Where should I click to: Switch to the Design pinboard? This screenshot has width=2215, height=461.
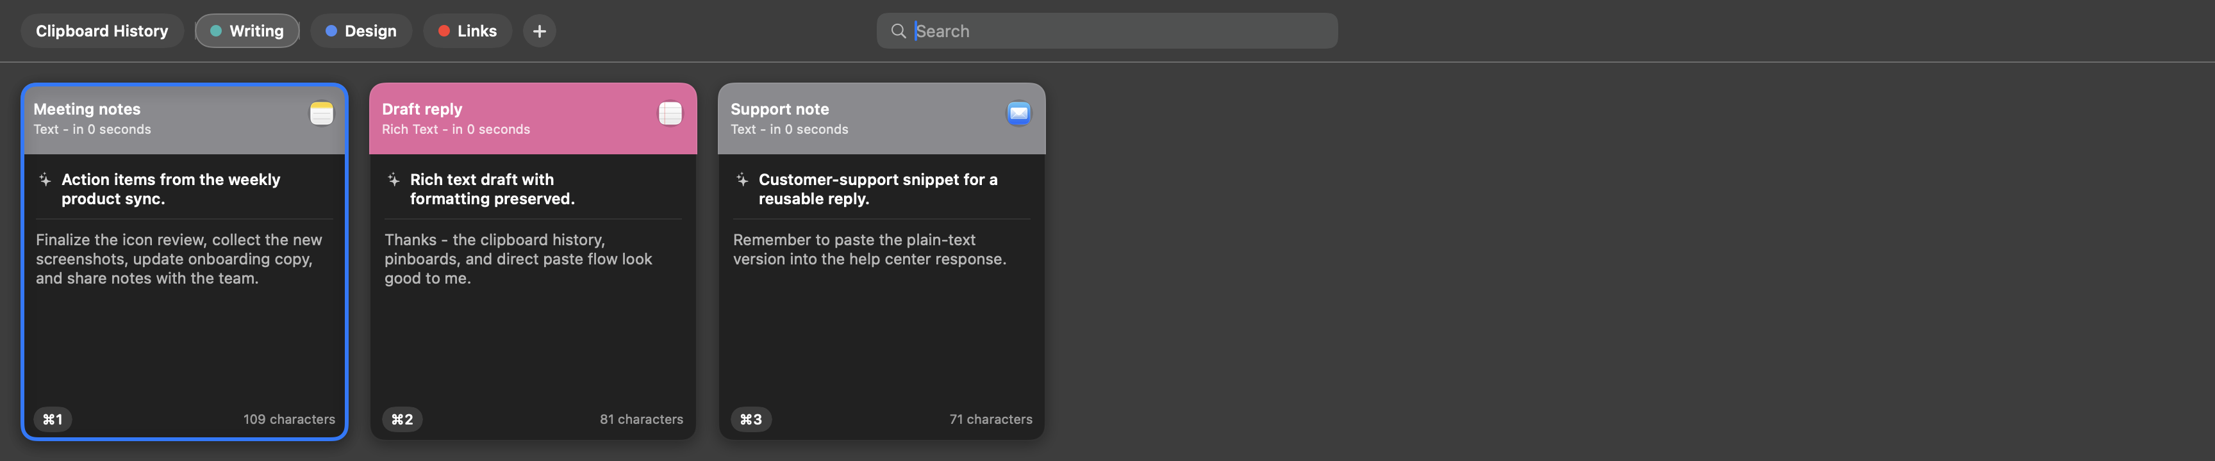[360, 31]
